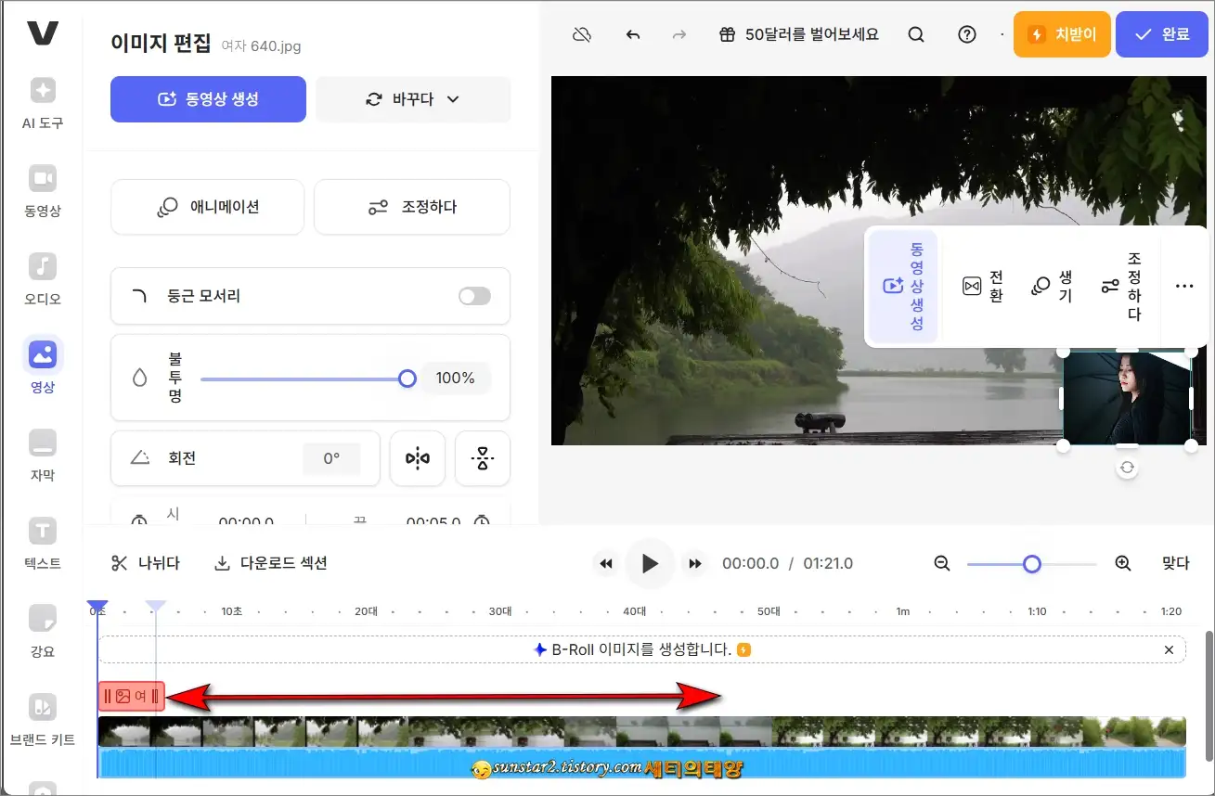This screenshot has height=796, width=1215.
Task: Open the 바꾸다 dropdown menu
Action: (x=413, y=99)
